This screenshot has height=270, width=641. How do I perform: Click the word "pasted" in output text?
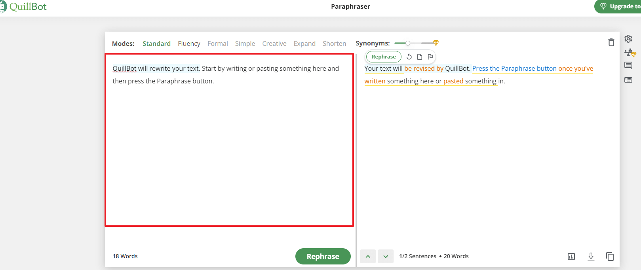(x=453, y=81)
